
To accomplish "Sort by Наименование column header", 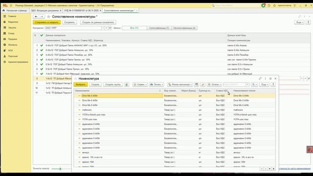I will (x=118, y=90).
